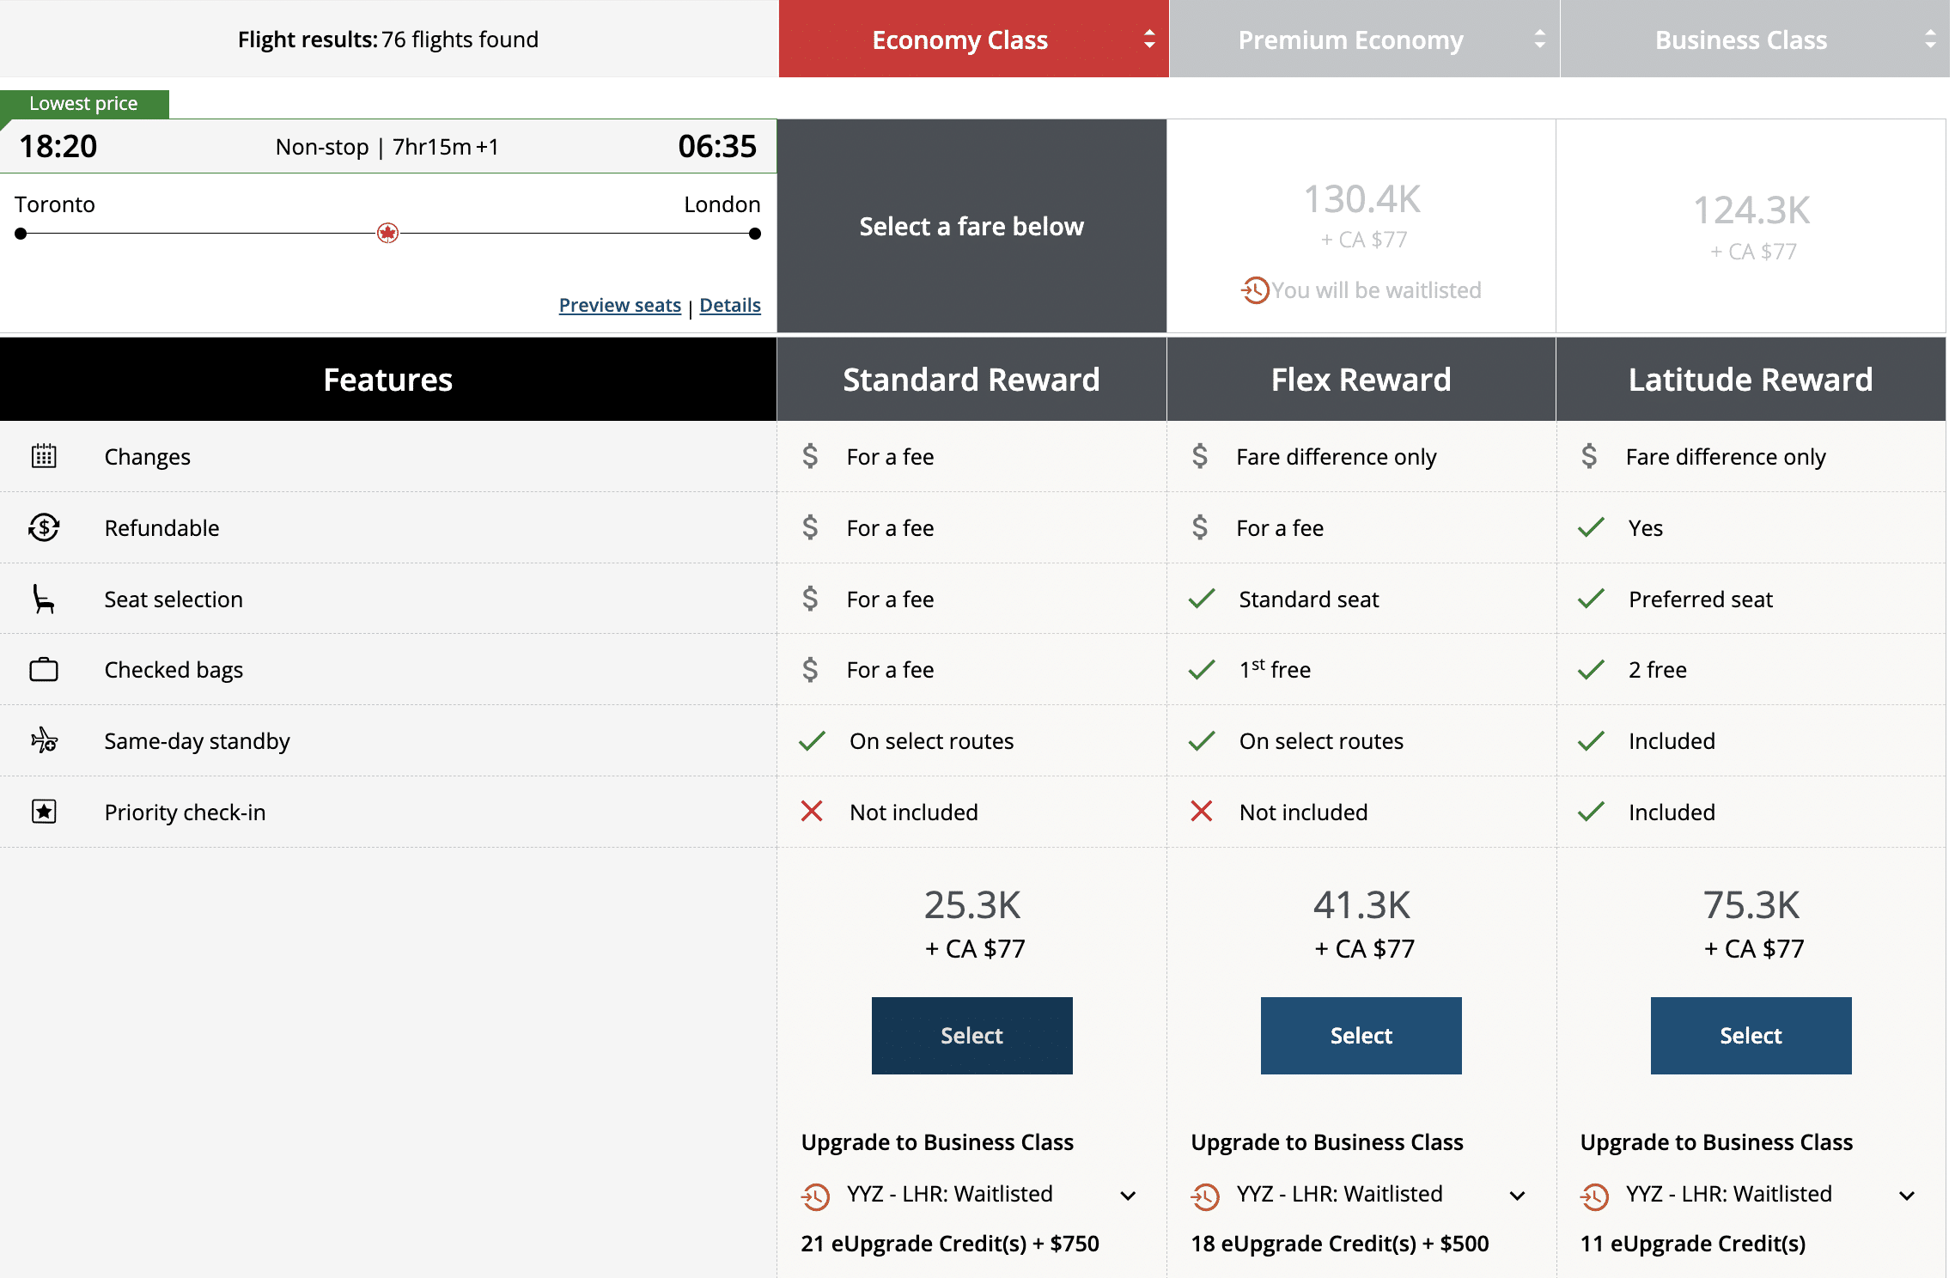Click the Priority check-in star icon
This screenshot has width=1955, height=1278.
44,812
